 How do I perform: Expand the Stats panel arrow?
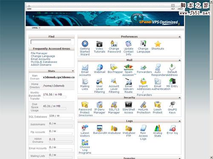pyautogui.click(x=73, y=71)
